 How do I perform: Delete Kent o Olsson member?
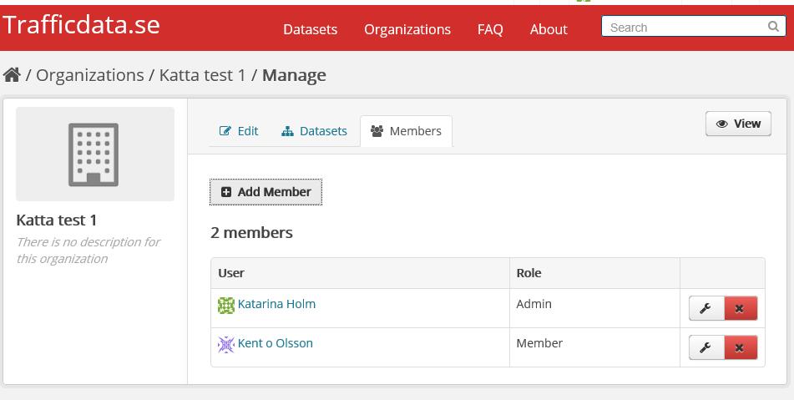point(741,347)
